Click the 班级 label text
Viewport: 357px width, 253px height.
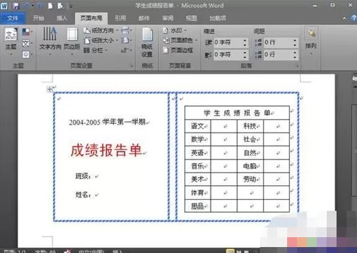[83, 176]
